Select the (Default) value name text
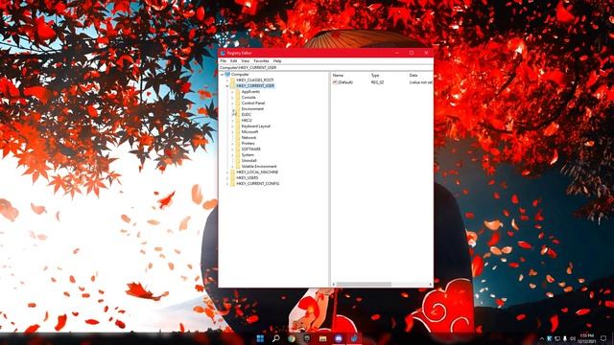 (x=345, y=82)
